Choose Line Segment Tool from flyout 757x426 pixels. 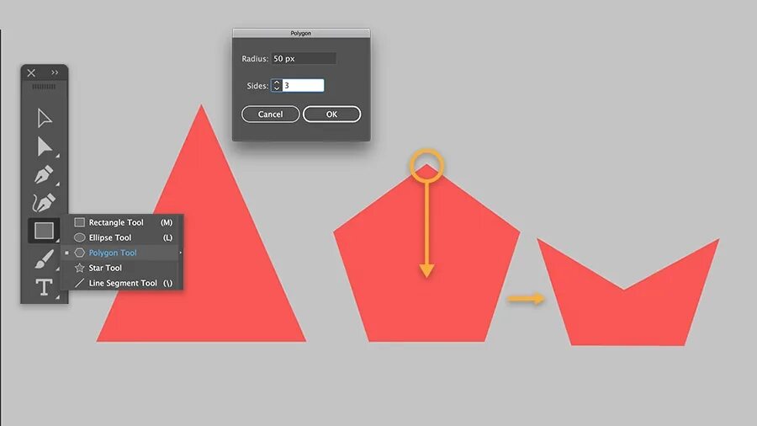click(x=123, y=283)
